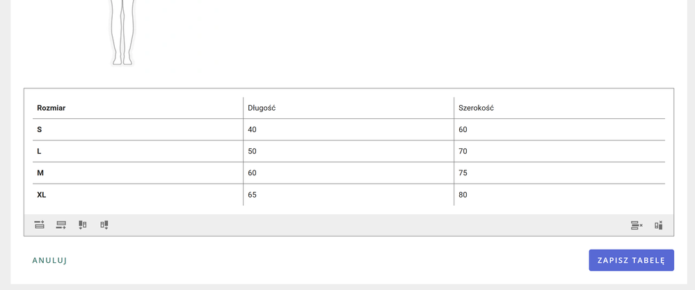Click the delete row icon

click(x=637, y=225)
